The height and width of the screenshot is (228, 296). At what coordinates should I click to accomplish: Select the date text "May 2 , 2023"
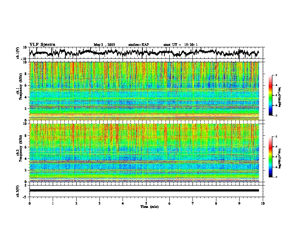104,45
